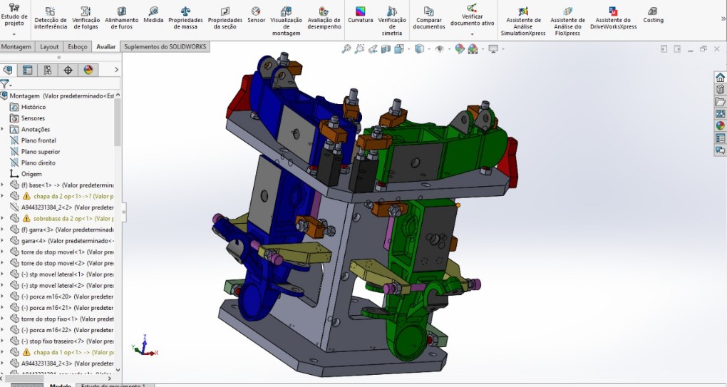Viewport: 727px width, 387px height.
Task: Click the feature tree vertical scrollbar
Action: 118,121
